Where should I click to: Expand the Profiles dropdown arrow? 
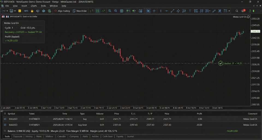(x=15, y=11)
